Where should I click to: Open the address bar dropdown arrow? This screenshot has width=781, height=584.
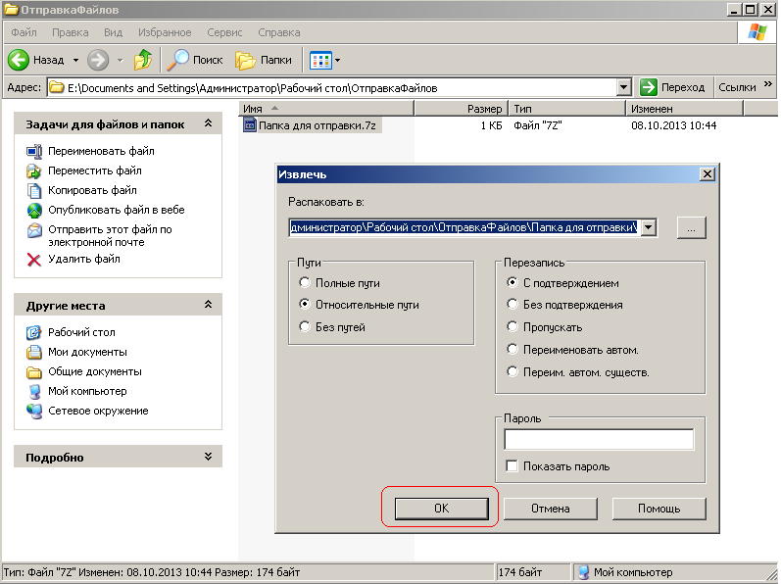point(623,87)
